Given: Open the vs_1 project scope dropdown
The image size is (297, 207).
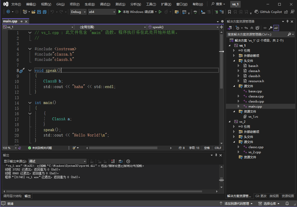Looking at the screenshot, I should point(38,27).
